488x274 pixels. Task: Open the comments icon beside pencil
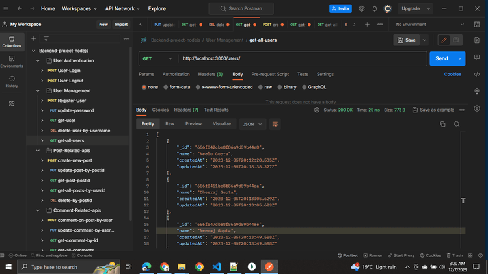point(456,40)
